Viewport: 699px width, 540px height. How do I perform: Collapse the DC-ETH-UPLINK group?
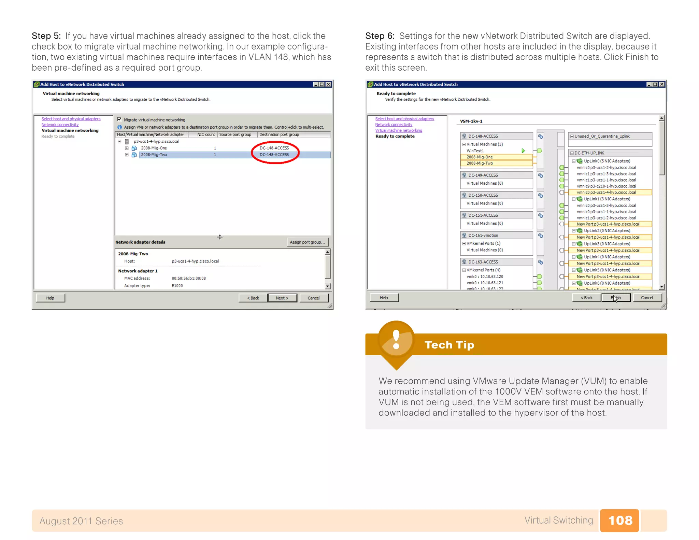(x=572, y=153)
